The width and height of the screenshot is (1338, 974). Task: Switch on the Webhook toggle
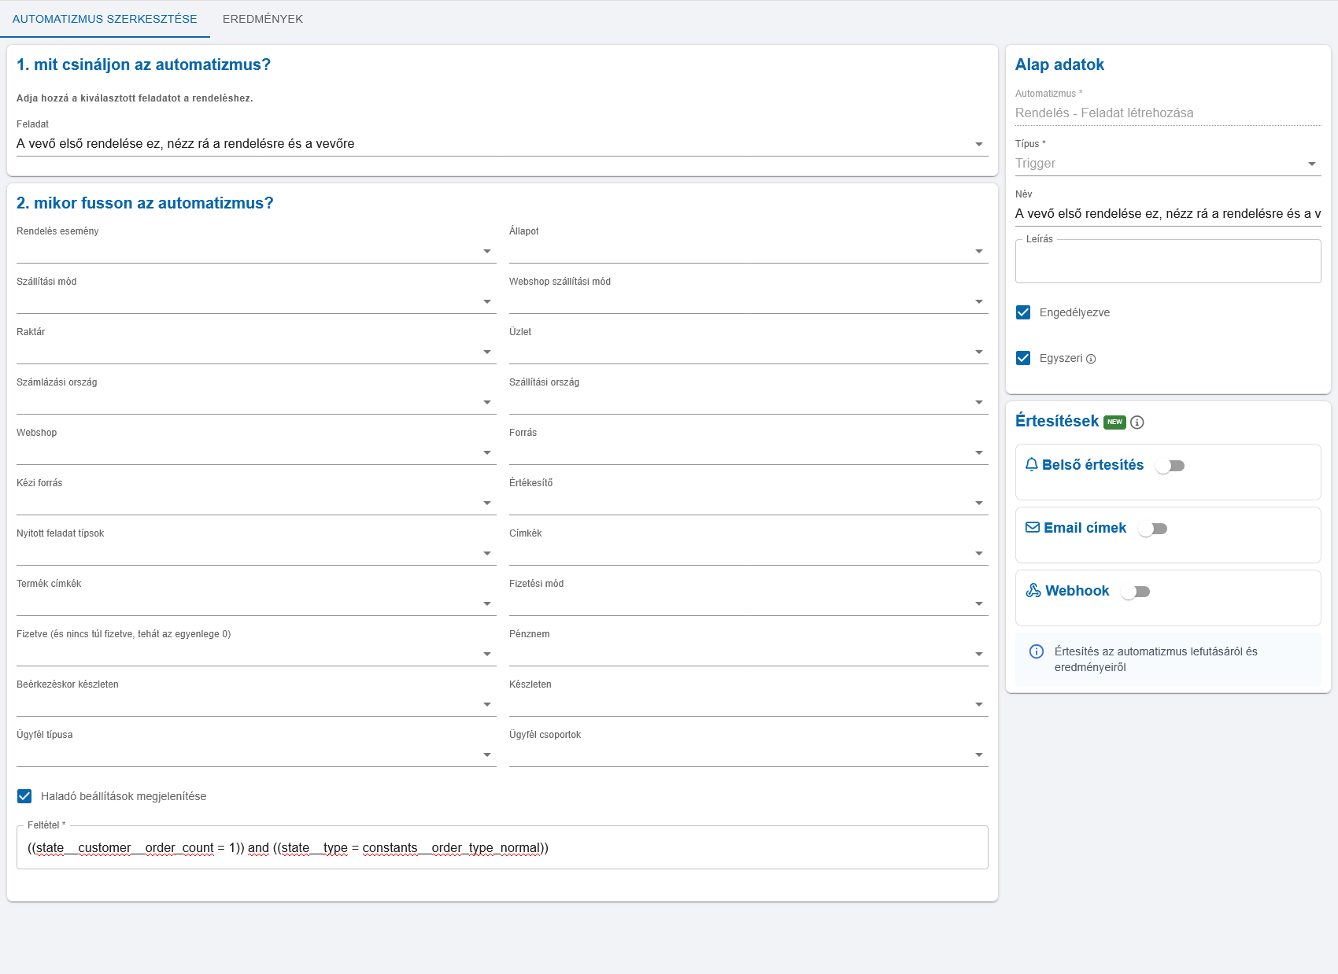1136,592
